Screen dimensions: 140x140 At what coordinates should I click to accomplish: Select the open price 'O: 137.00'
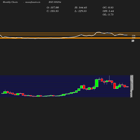coord(53,8)
